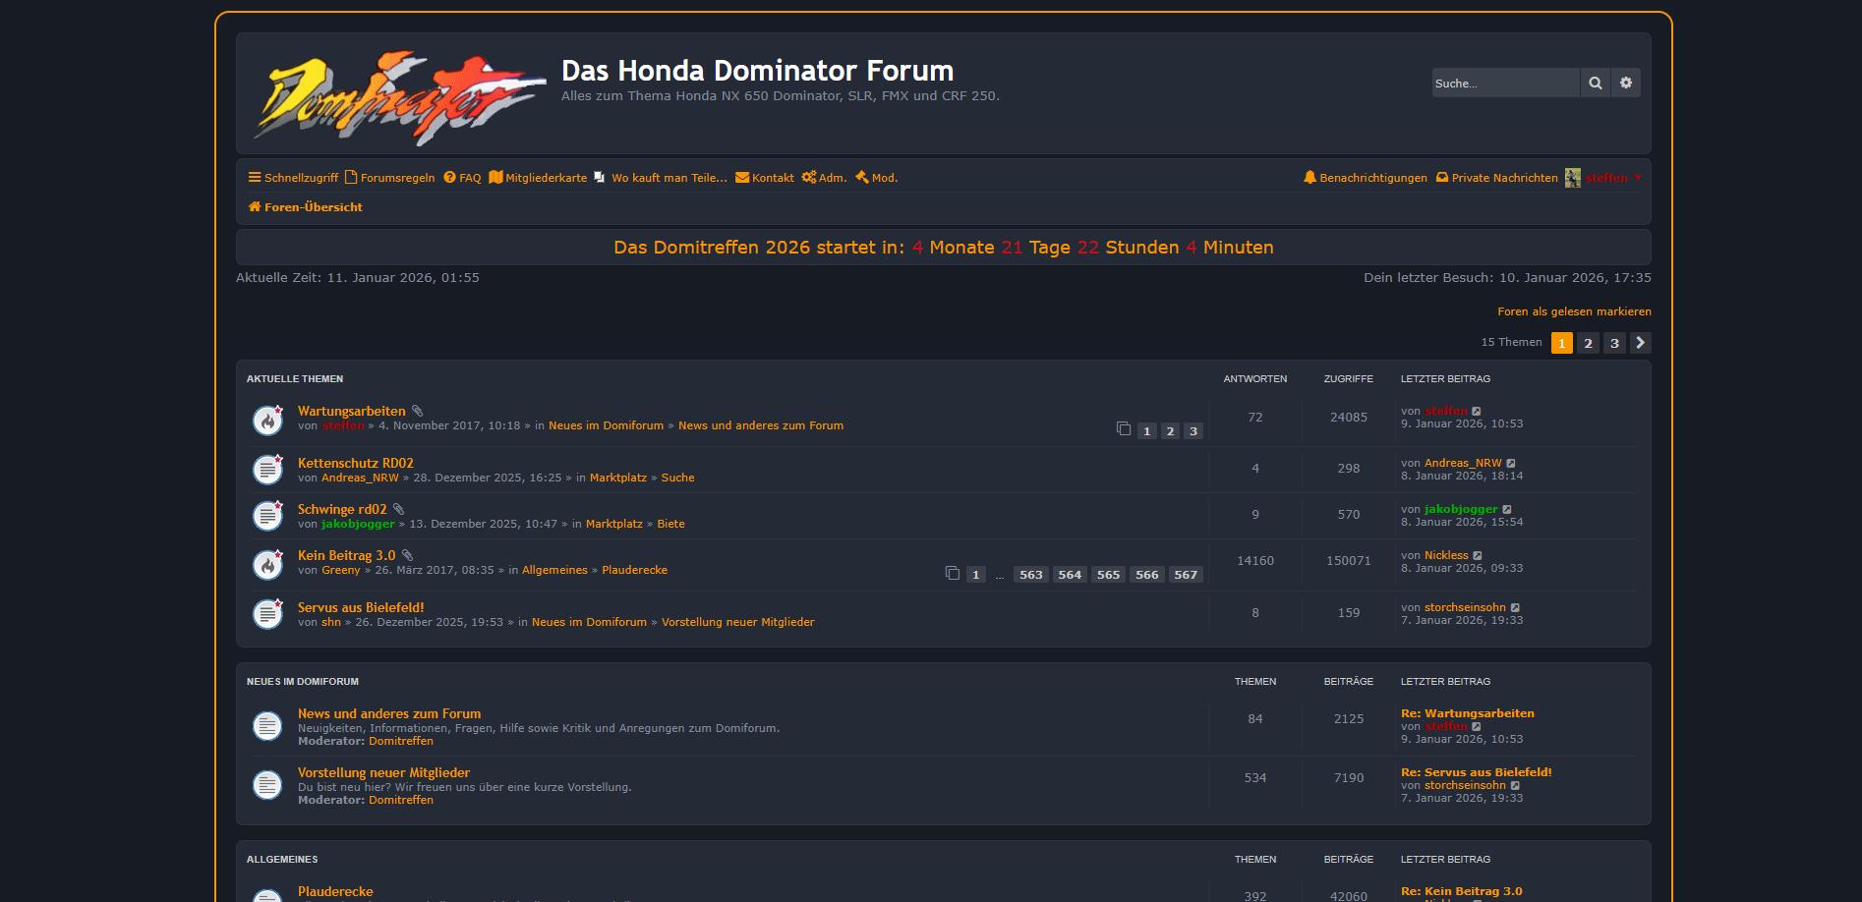
Task: Open advanced search gear icon
Action: click(x=1626, y=84)
